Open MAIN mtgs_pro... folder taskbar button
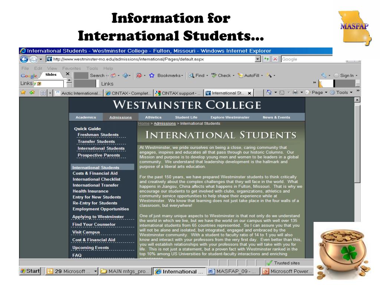 point(125,271)
